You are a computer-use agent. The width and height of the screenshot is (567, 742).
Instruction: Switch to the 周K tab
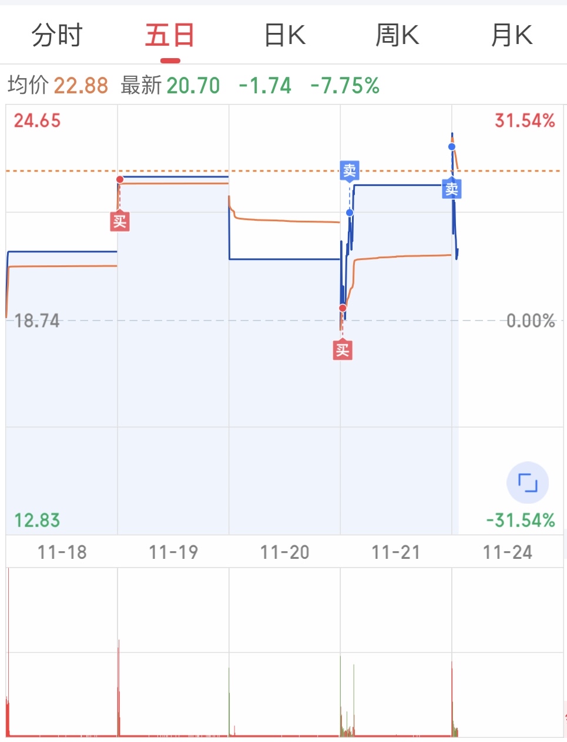click(397, 35)
